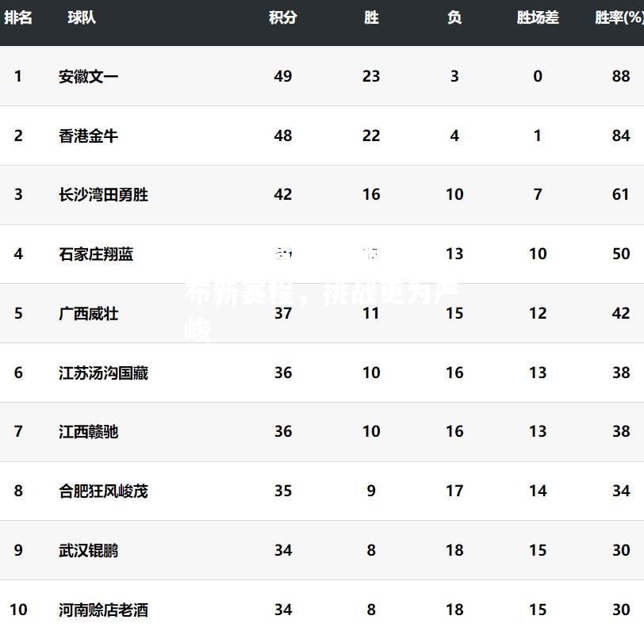Click the 排名 column header
644x631 pixels.
point(18,17)
